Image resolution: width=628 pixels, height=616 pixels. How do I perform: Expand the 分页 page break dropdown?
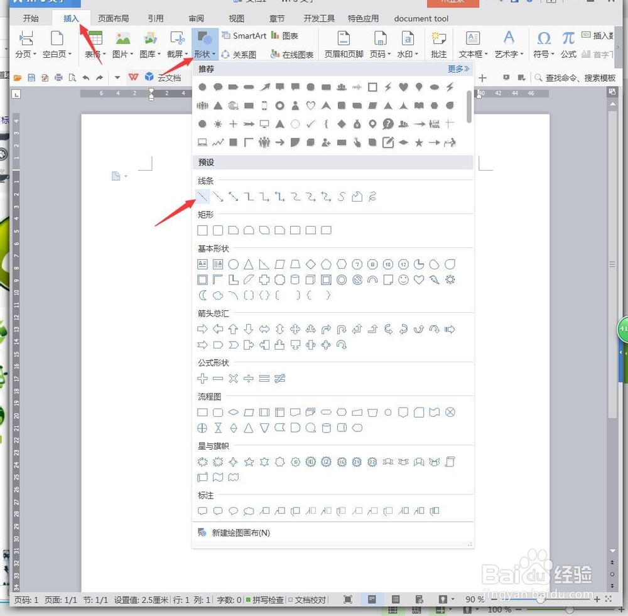[x=26, y=54]
